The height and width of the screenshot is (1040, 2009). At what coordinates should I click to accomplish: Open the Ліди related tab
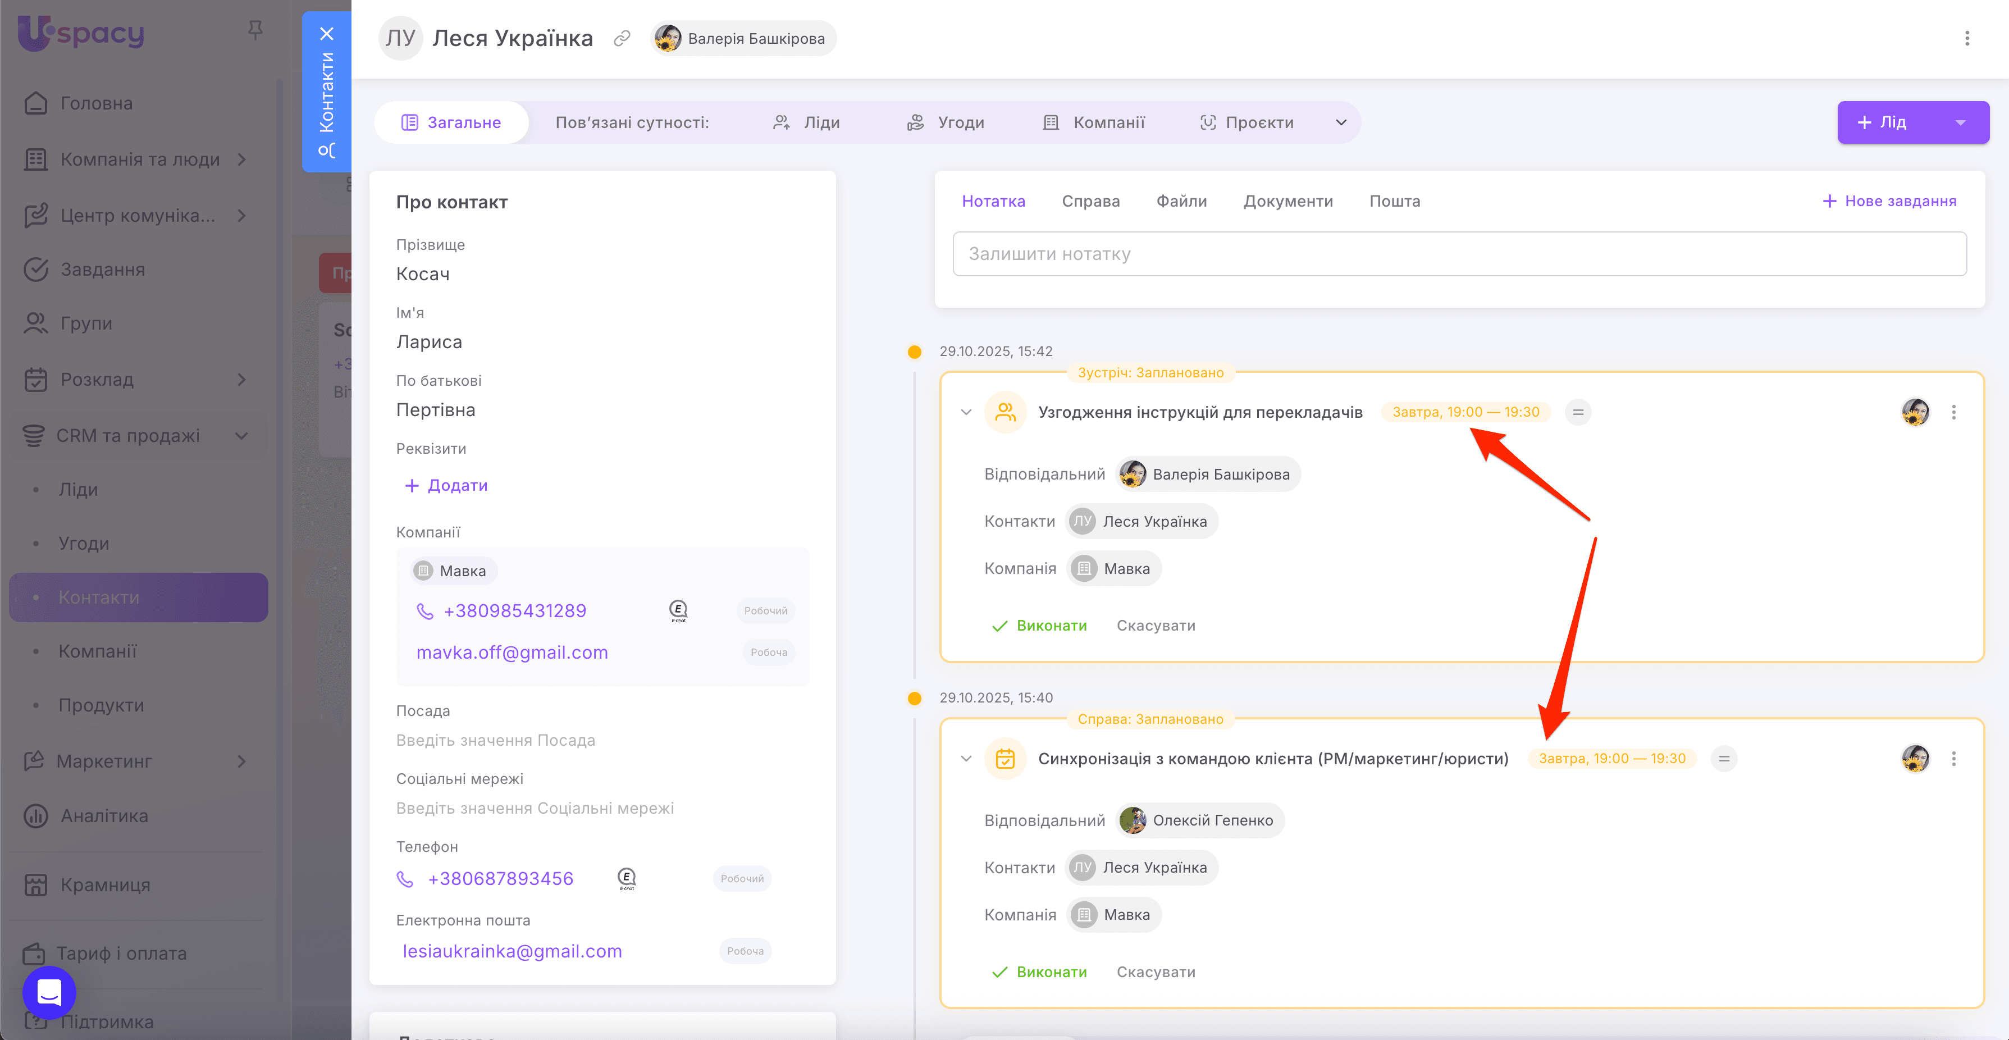806,122
